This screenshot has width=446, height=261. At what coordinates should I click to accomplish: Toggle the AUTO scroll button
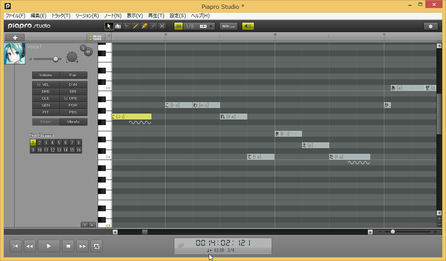[x=228, y=26]
